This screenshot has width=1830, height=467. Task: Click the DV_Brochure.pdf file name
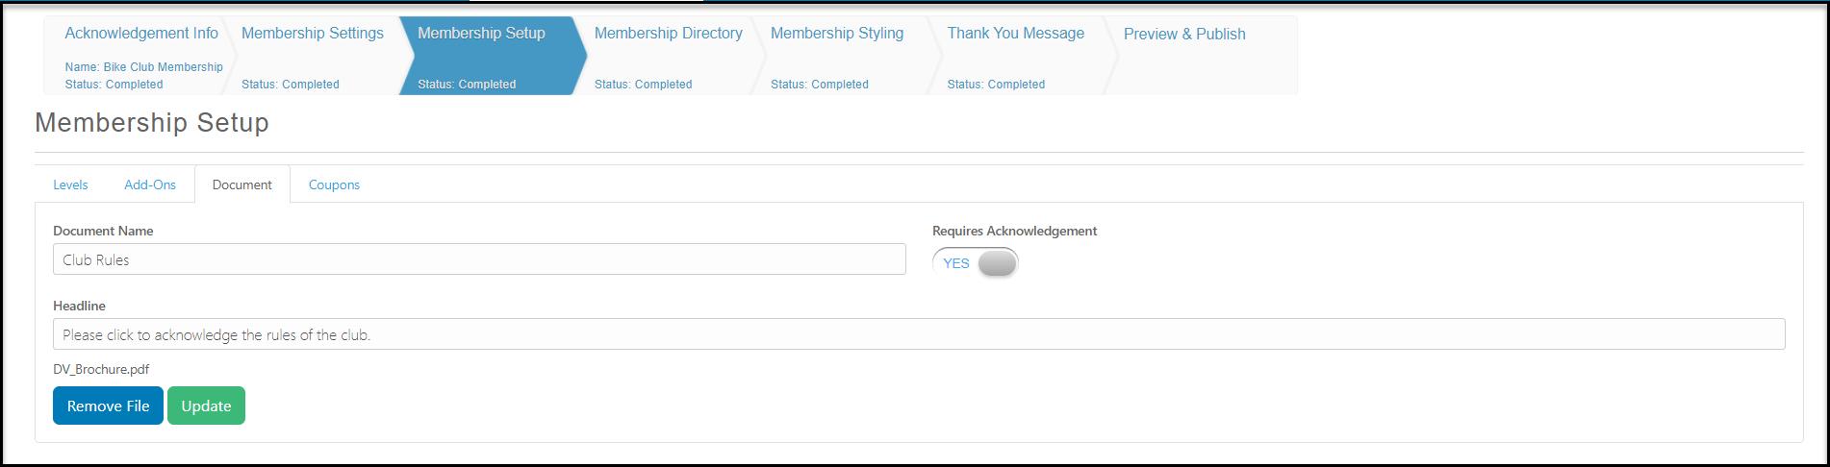(x=101, y=369)
